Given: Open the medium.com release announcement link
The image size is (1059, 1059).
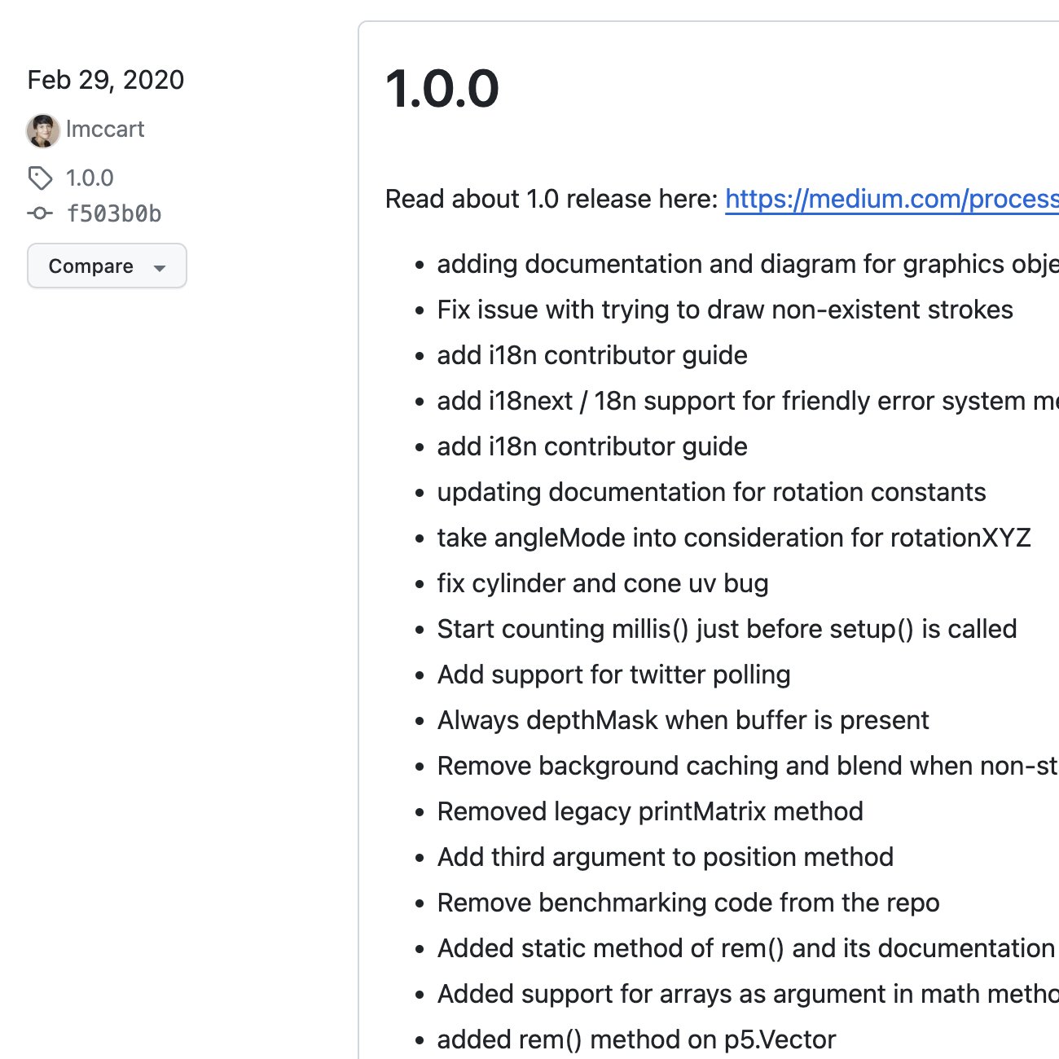Looking at the screenshot, I should coord(892,199).
